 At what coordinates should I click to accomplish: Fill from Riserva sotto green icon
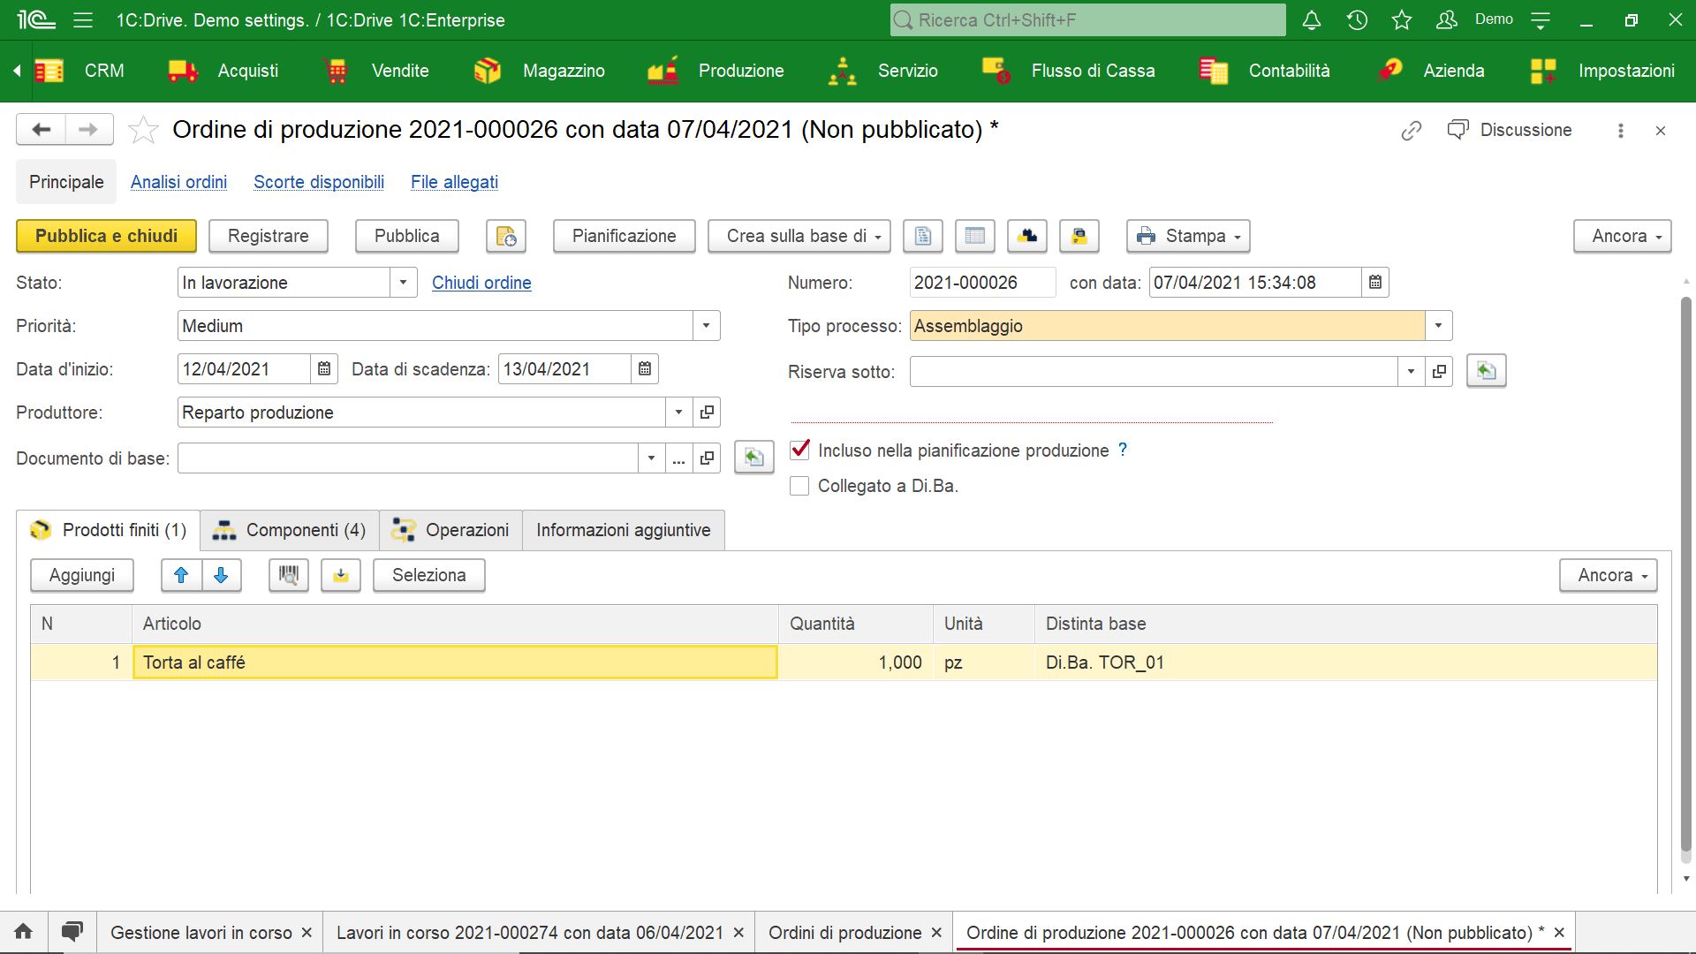click(x=1487, y=371)
